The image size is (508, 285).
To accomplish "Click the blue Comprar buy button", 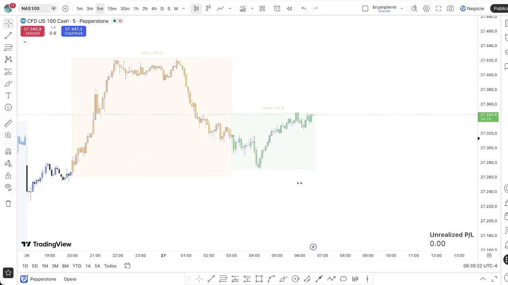I will [x=73, y=31].
